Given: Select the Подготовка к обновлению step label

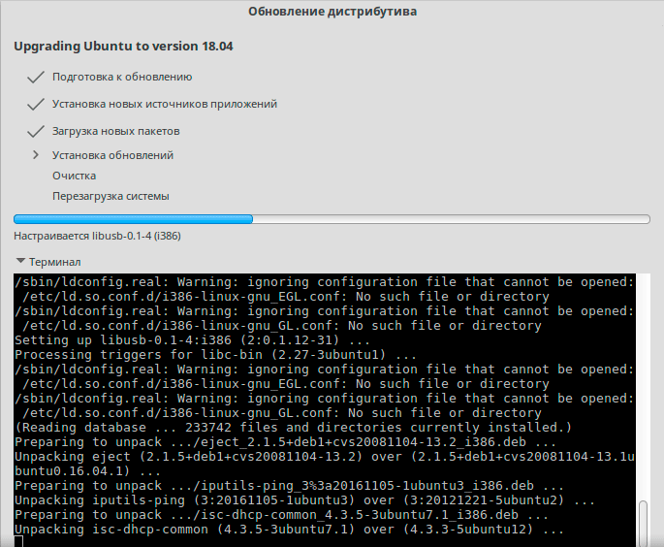Looking at the screenshot, I should point(122,77).
